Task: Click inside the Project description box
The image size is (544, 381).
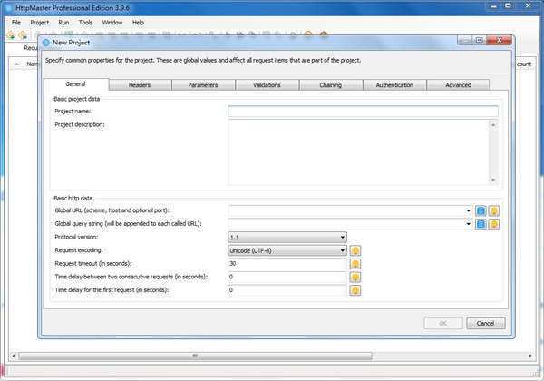Action: pos(359,152)
